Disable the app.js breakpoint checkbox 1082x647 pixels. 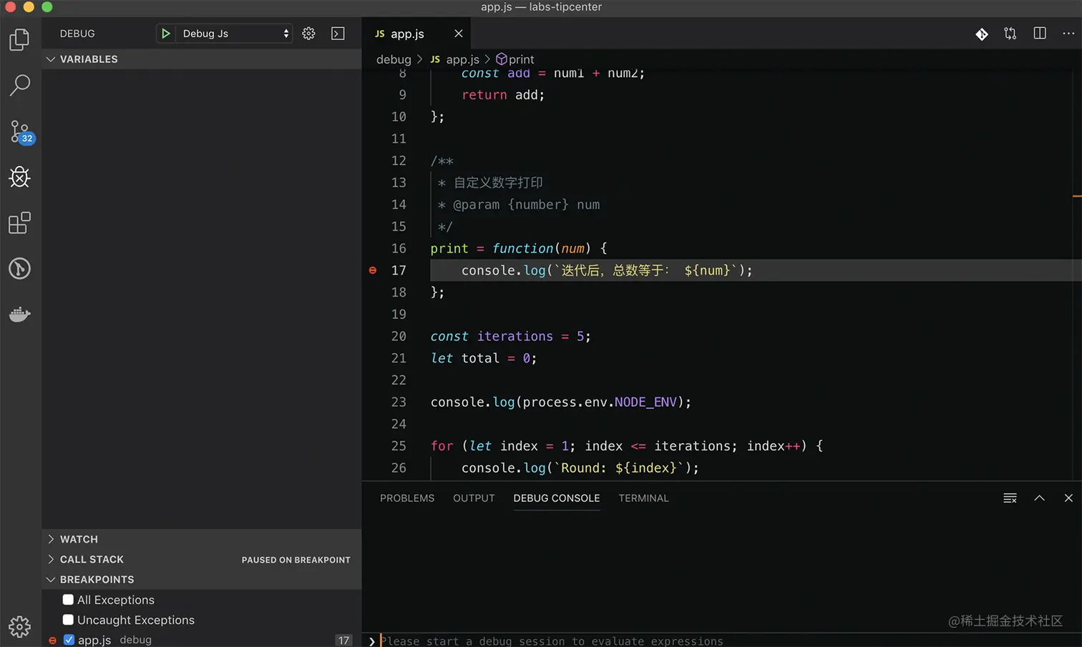pyautogui.click(x=69, y=640)
